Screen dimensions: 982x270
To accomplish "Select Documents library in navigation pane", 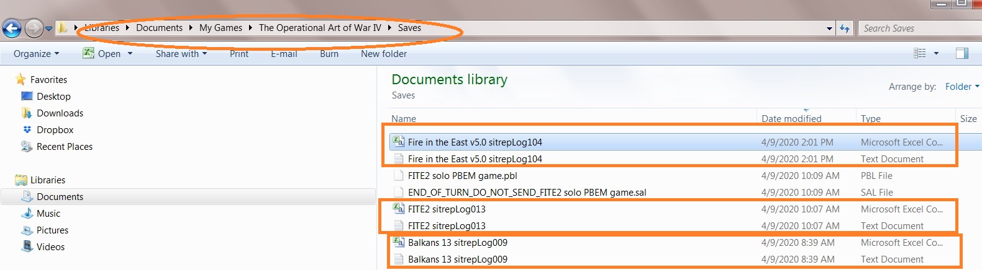I will pos(60,197).
